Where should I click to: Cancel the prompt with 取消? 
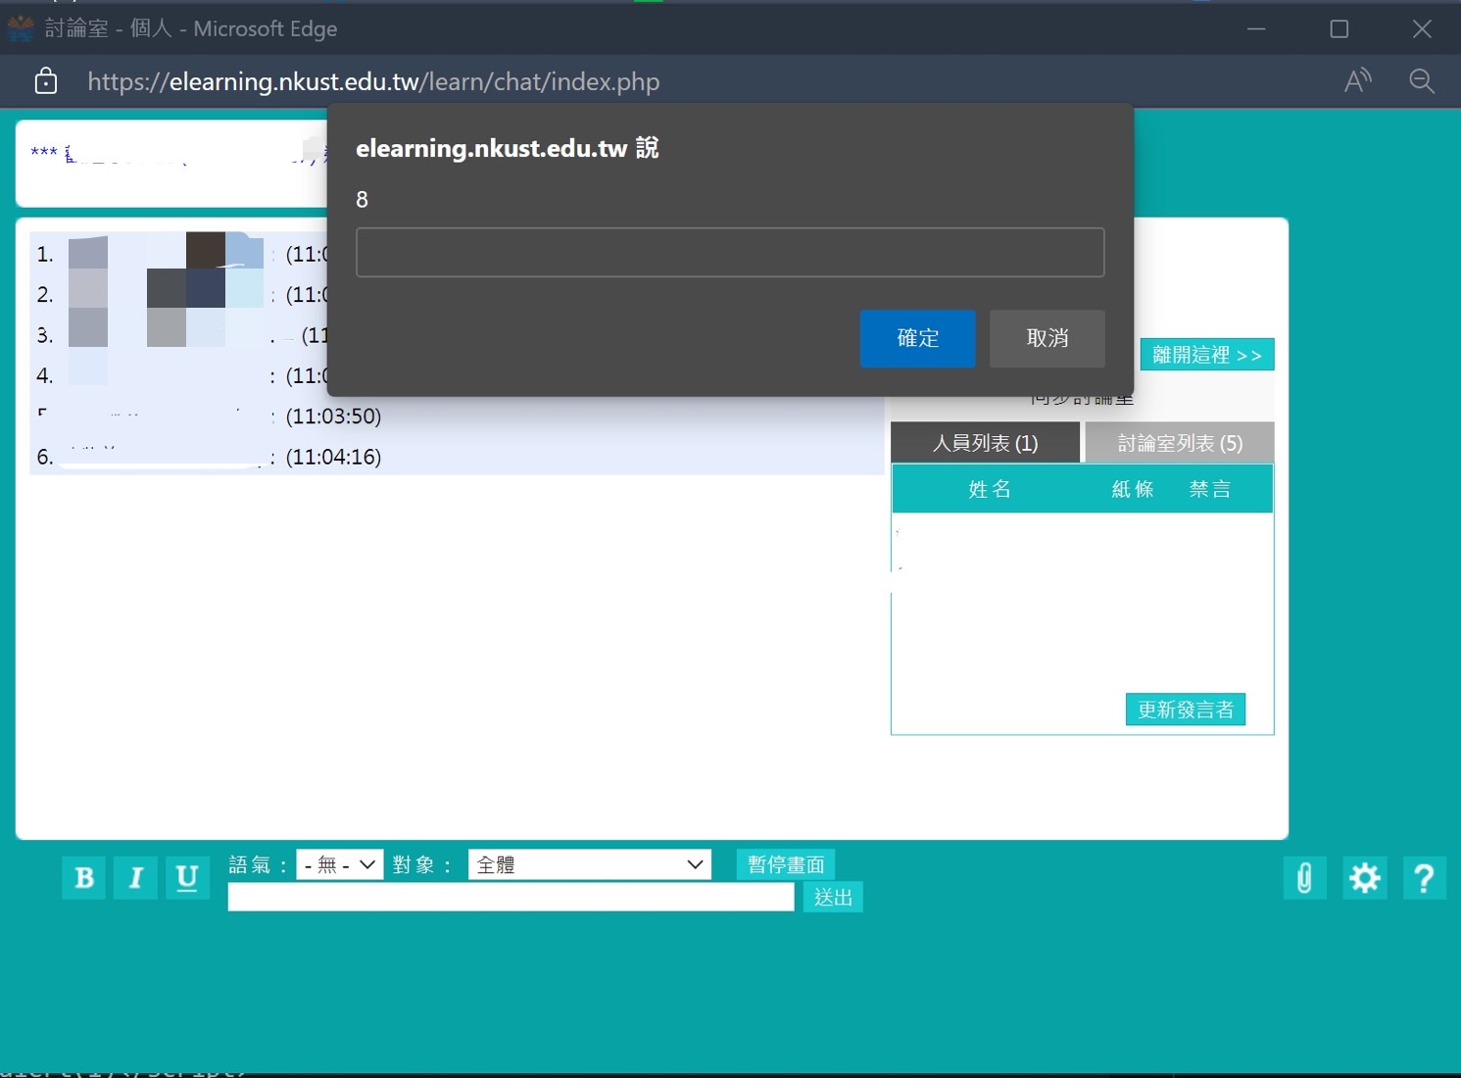[1047, 338]
